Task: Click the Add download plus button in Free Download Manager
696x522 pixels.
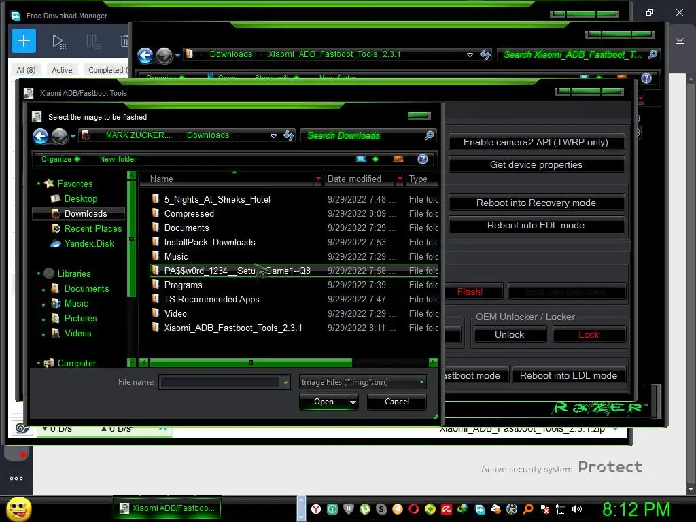Action: [24, 41]
